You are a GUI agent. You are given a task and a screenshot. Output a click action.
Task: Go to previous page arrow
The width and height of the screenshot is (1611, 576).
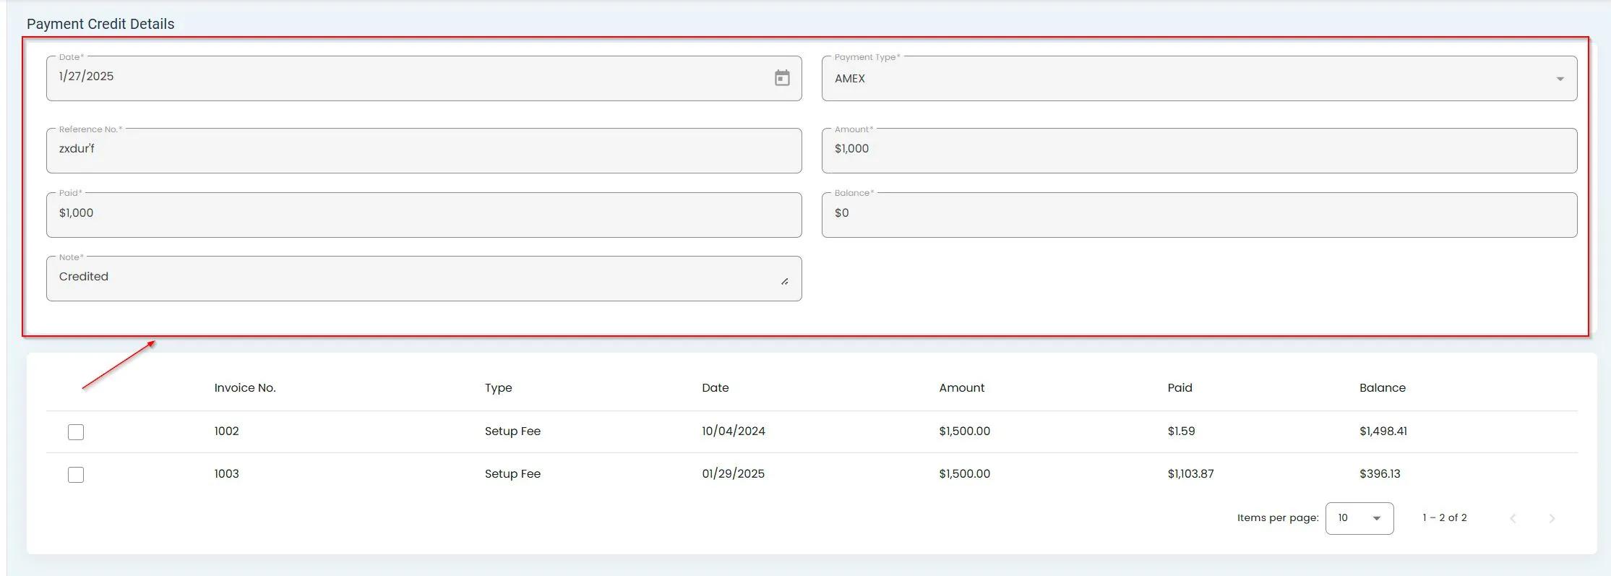(x=1513, y=518)
